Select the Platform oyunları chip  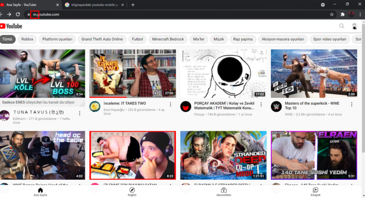[57, 39]
